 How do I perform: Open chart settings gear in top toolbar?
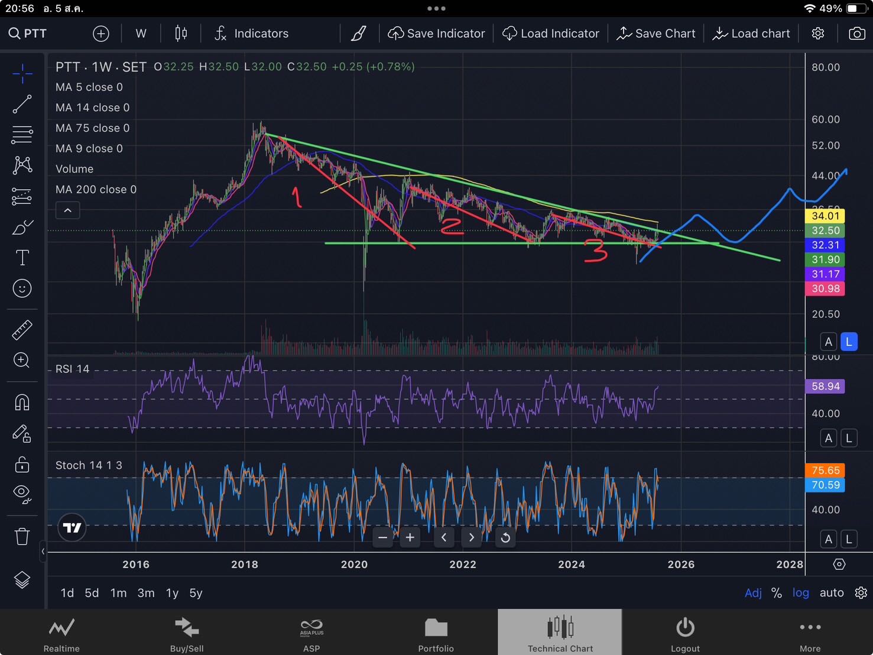818,34
